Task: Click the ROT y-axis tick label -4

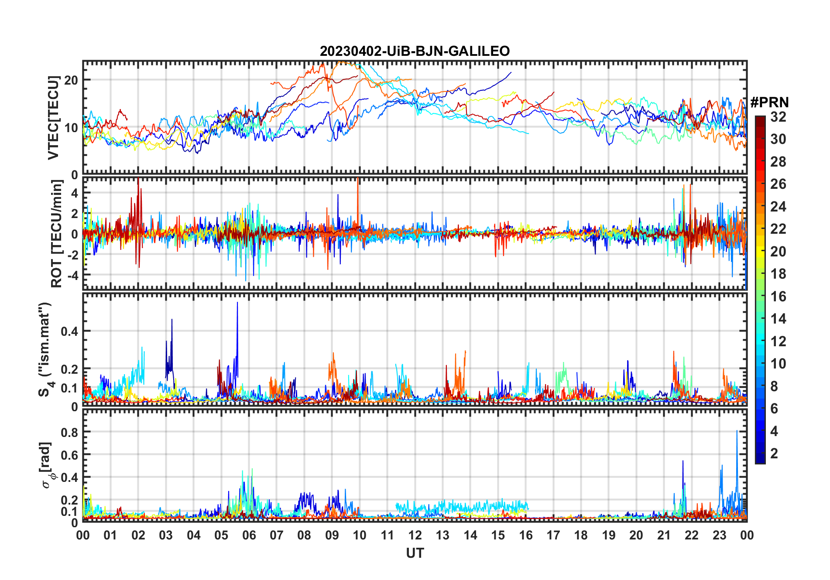Action: point(72,276)
